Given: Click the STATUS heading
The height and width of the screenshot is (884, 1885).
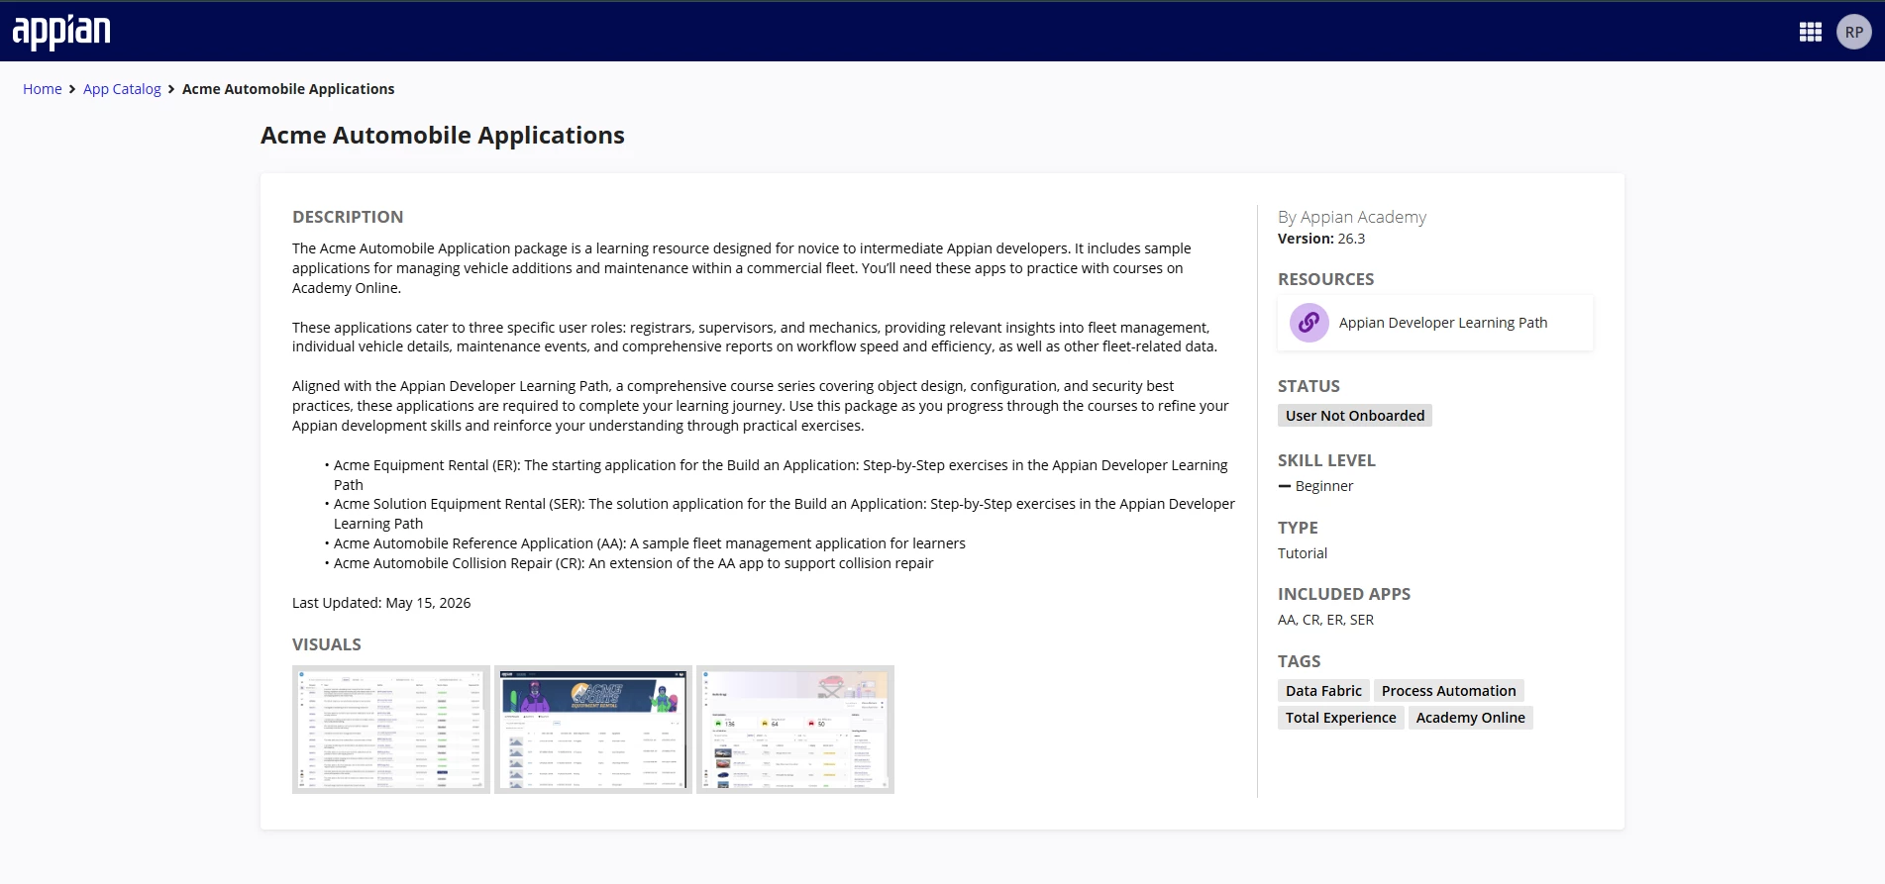Looking at the screenshot, I should (x=1309, y=386).
